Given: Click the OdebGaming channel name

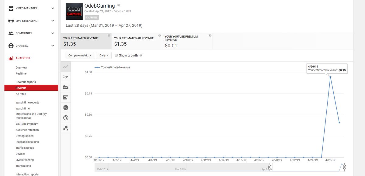Looking at the screenshot, I should [x=100, y=5].
